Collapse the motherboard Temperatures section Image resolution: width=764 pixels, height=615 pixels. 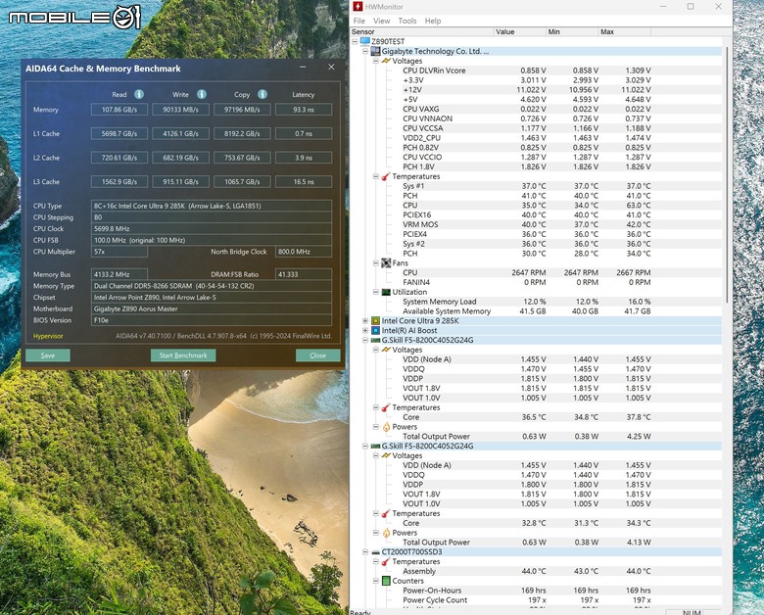point(376,176)
